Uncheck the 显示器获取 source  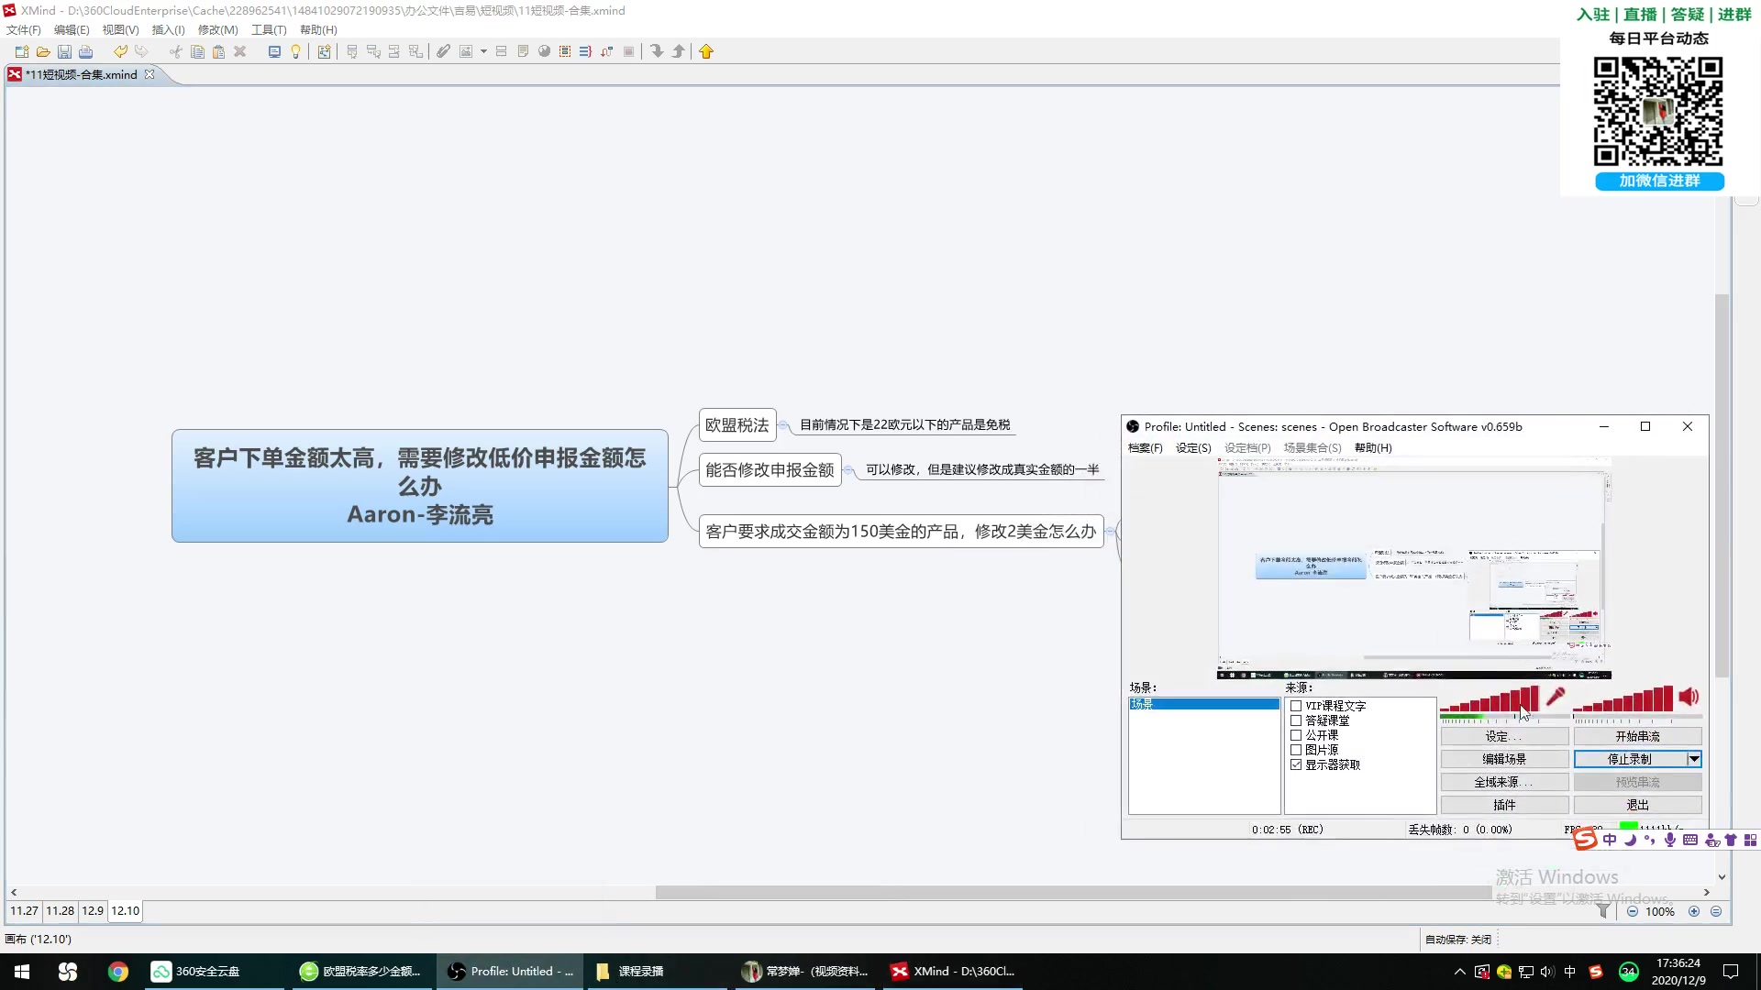[x=1296, y=764]
